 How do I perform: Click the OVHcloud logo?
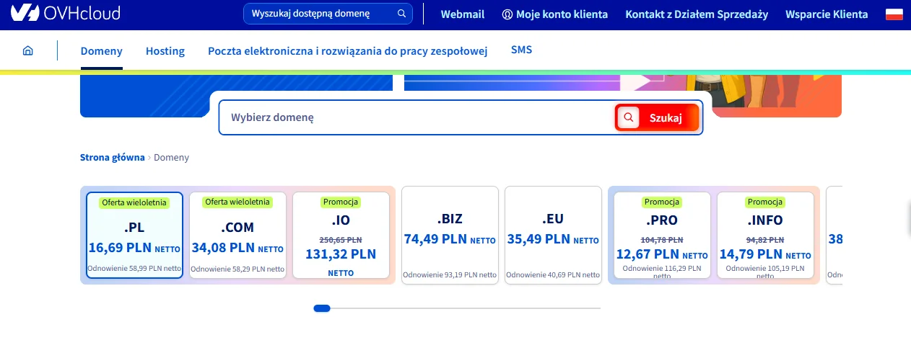[x=66, y=14]
